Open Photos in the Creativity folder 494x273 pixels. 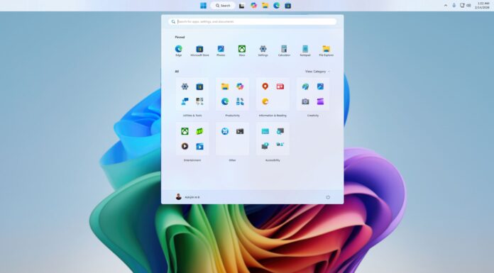pos(320,87)
